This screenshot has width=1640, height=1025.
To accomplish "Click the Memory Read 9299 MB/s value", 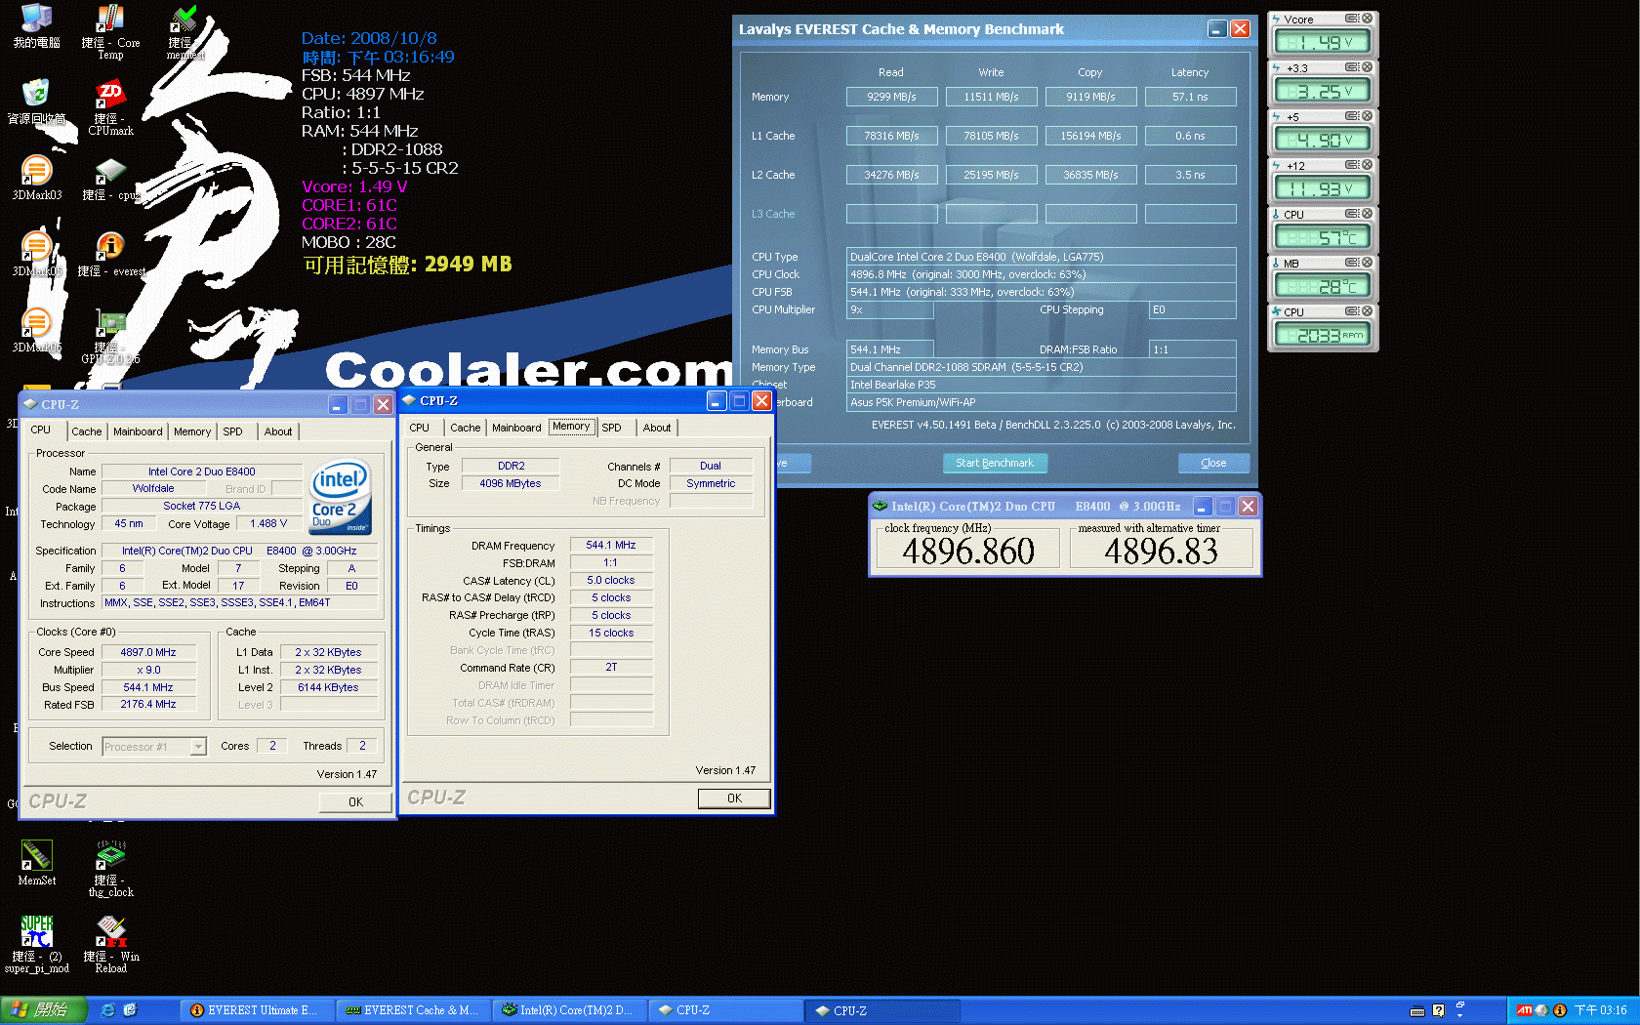I will pos(891,97).
